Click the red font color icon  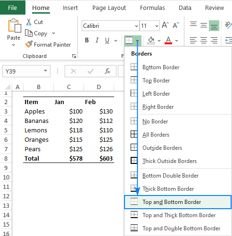point(168,41)
